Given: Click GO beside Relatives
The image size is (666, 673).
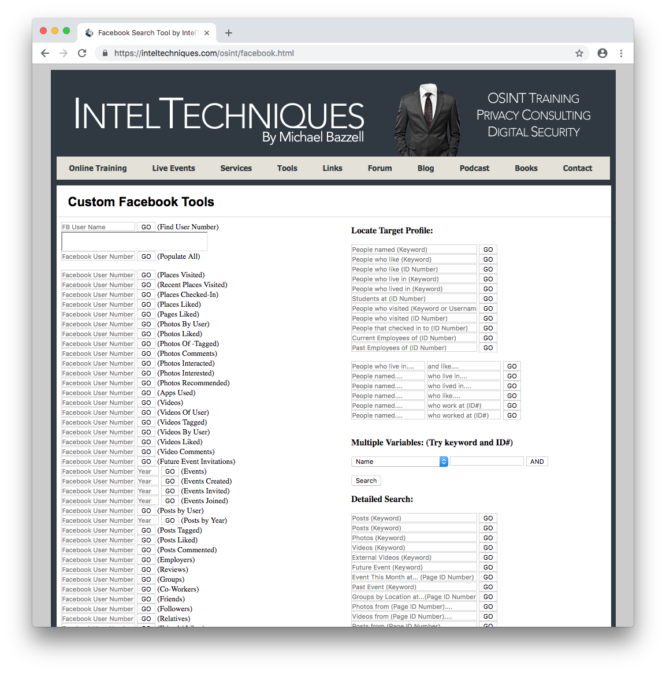Looking at the screenshot, I should (146, 619).
